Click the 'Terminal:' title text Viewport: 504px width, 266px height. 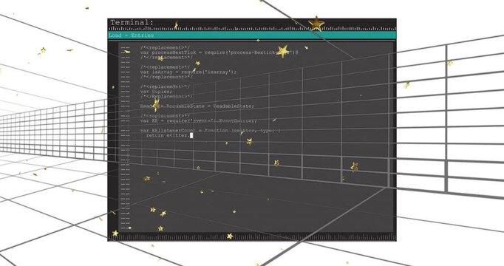click(x=132, y=22)
